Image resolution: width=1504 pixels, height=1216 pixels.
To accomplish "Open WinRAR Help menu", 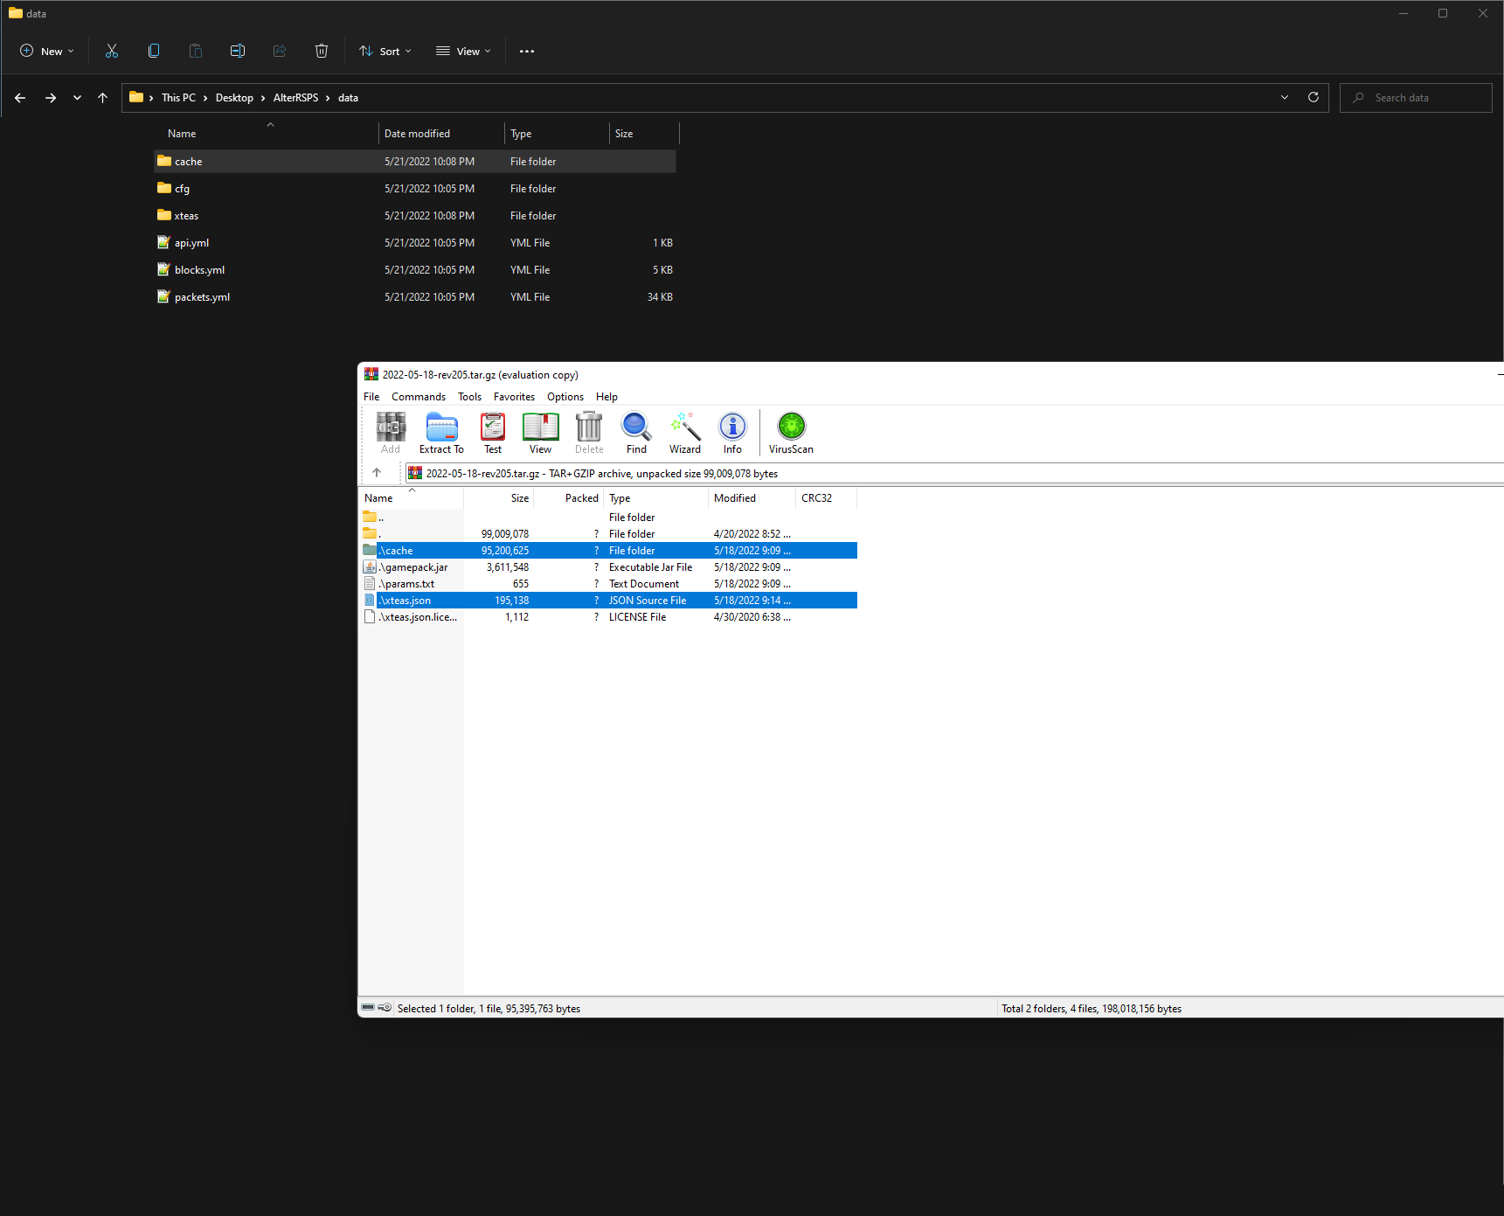I will (606, 397).
